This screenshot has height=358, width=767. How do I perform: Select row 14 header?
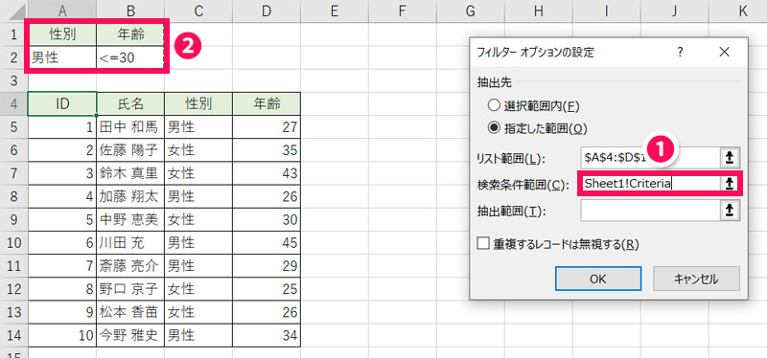pos(13,336)
